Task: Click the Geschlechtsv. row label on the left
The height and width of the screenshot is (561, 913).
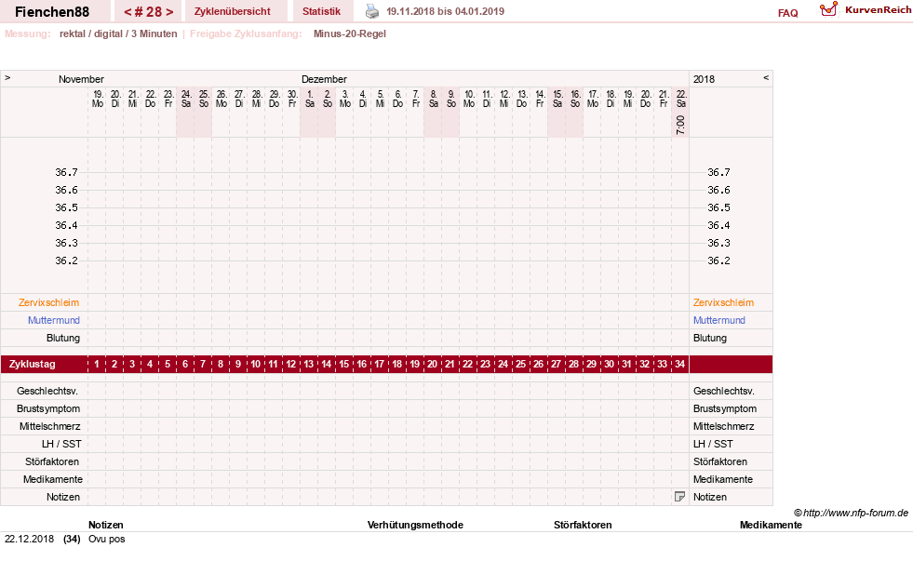Action: pos(47,391)
